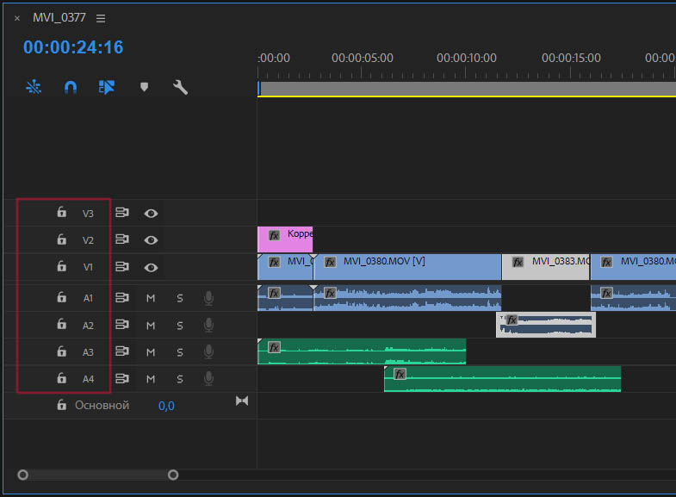Click the left zoom scrollbar handle
676x497 pixels.
point(23,475)
